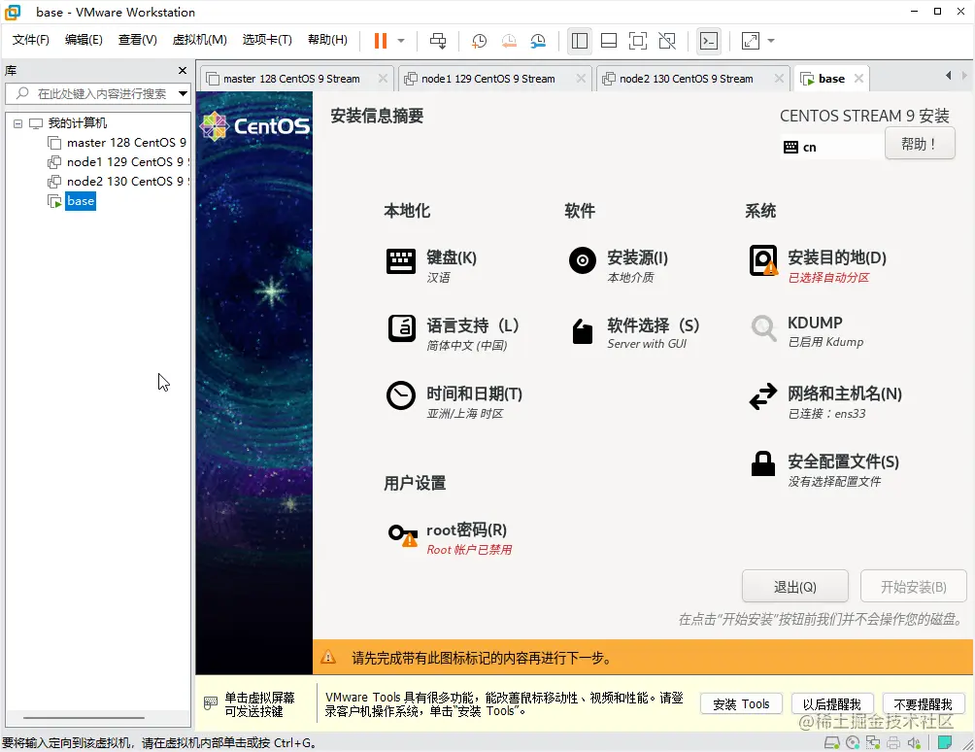Open software selection 软件选择(S)
This screenshot has height=752, width=975.
point(634,334)
